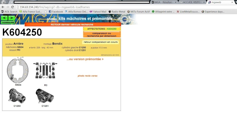Click RETOUR dernier véhicule recherché bar
This screenshot has height=115, width=237.
(x=73, y=24)
